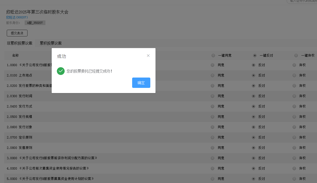This screenshot has height=183, width=317.
Task: Click the 欣旺达2025年第三次临时股东大会 heading
Action: [37, 12]
